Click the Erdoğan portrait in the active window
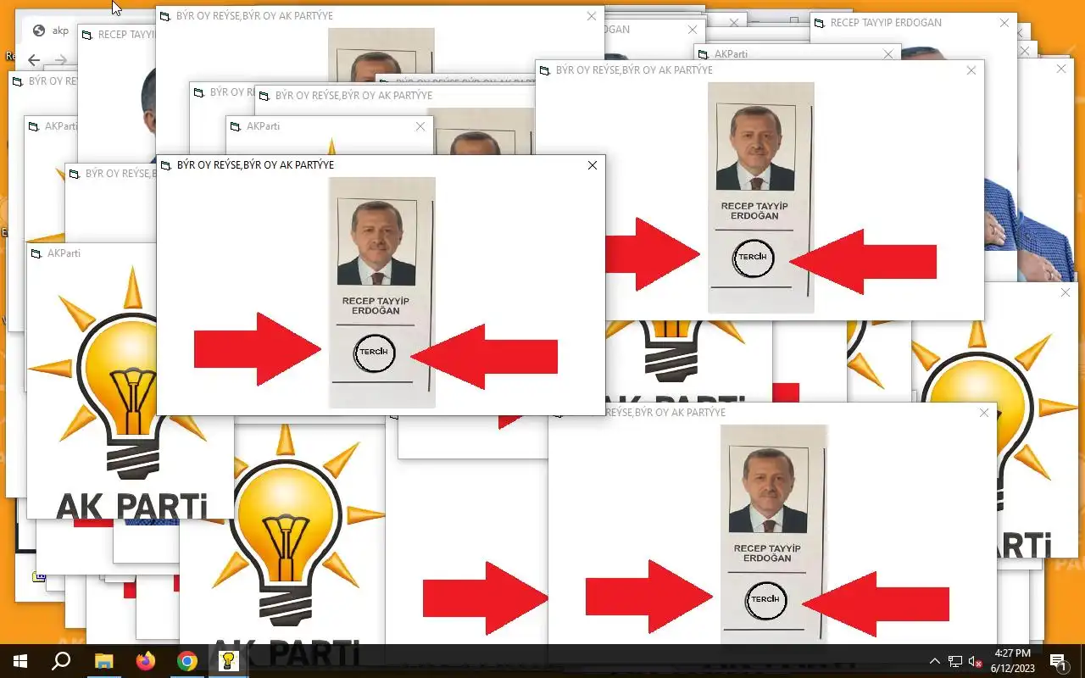 (x=376, y=242)
